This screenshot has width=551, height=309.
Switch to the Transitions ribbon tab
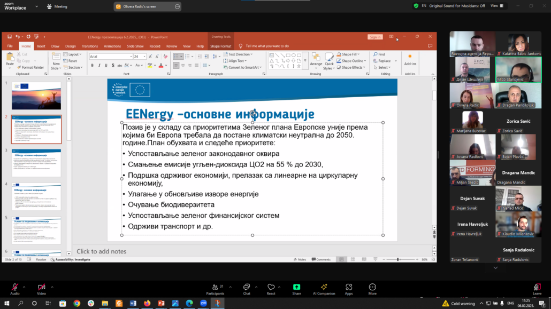point(90,46)
